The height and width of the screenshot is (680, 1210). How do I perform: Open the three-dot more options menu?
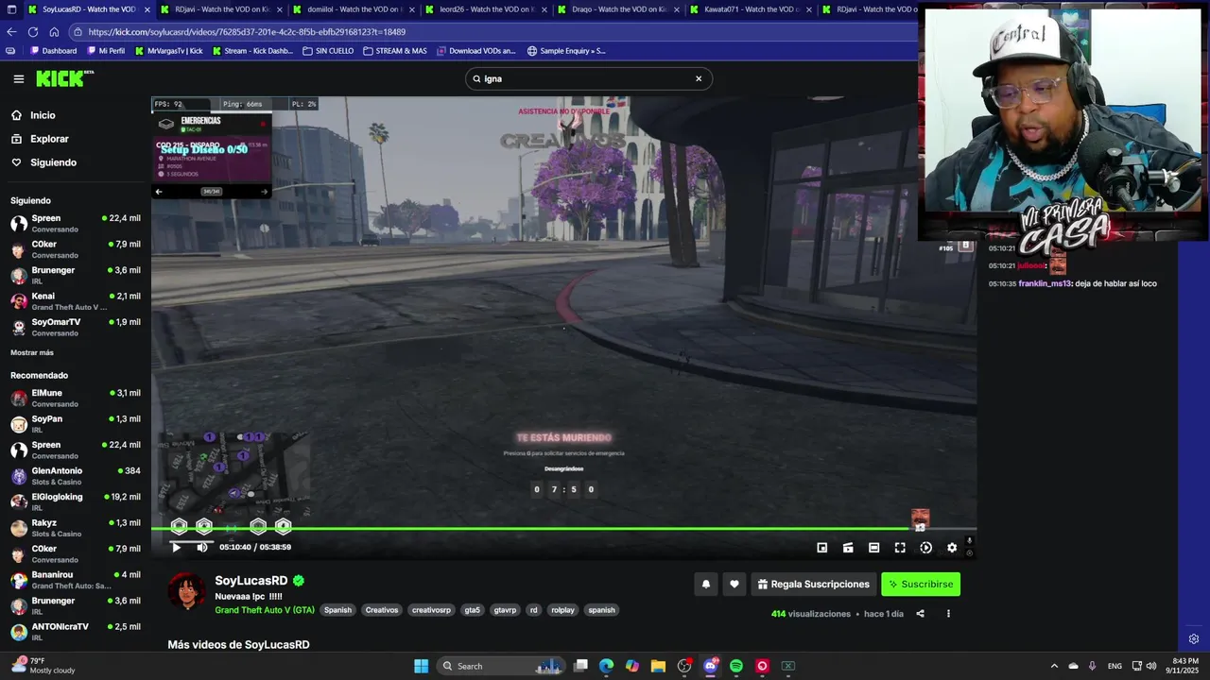[948, 614]
